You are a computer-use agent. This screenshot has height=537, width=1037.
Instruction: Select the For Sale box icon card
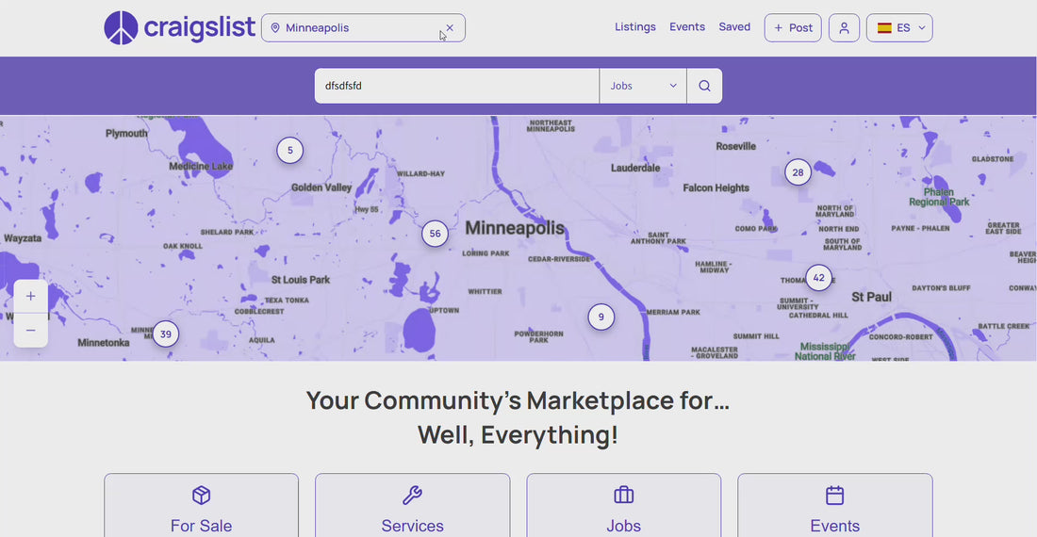[201, 505]
